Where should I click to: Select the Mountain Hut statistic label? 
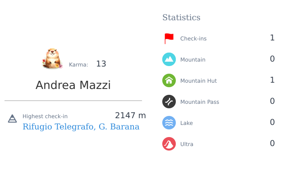tap(198, 80)
